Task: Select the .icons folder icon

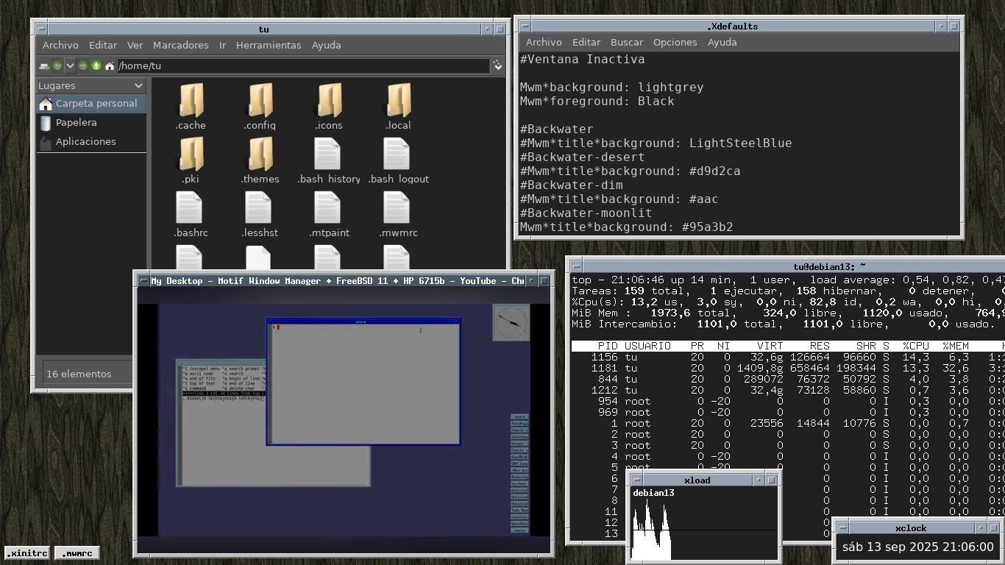Action: (329, 101)
